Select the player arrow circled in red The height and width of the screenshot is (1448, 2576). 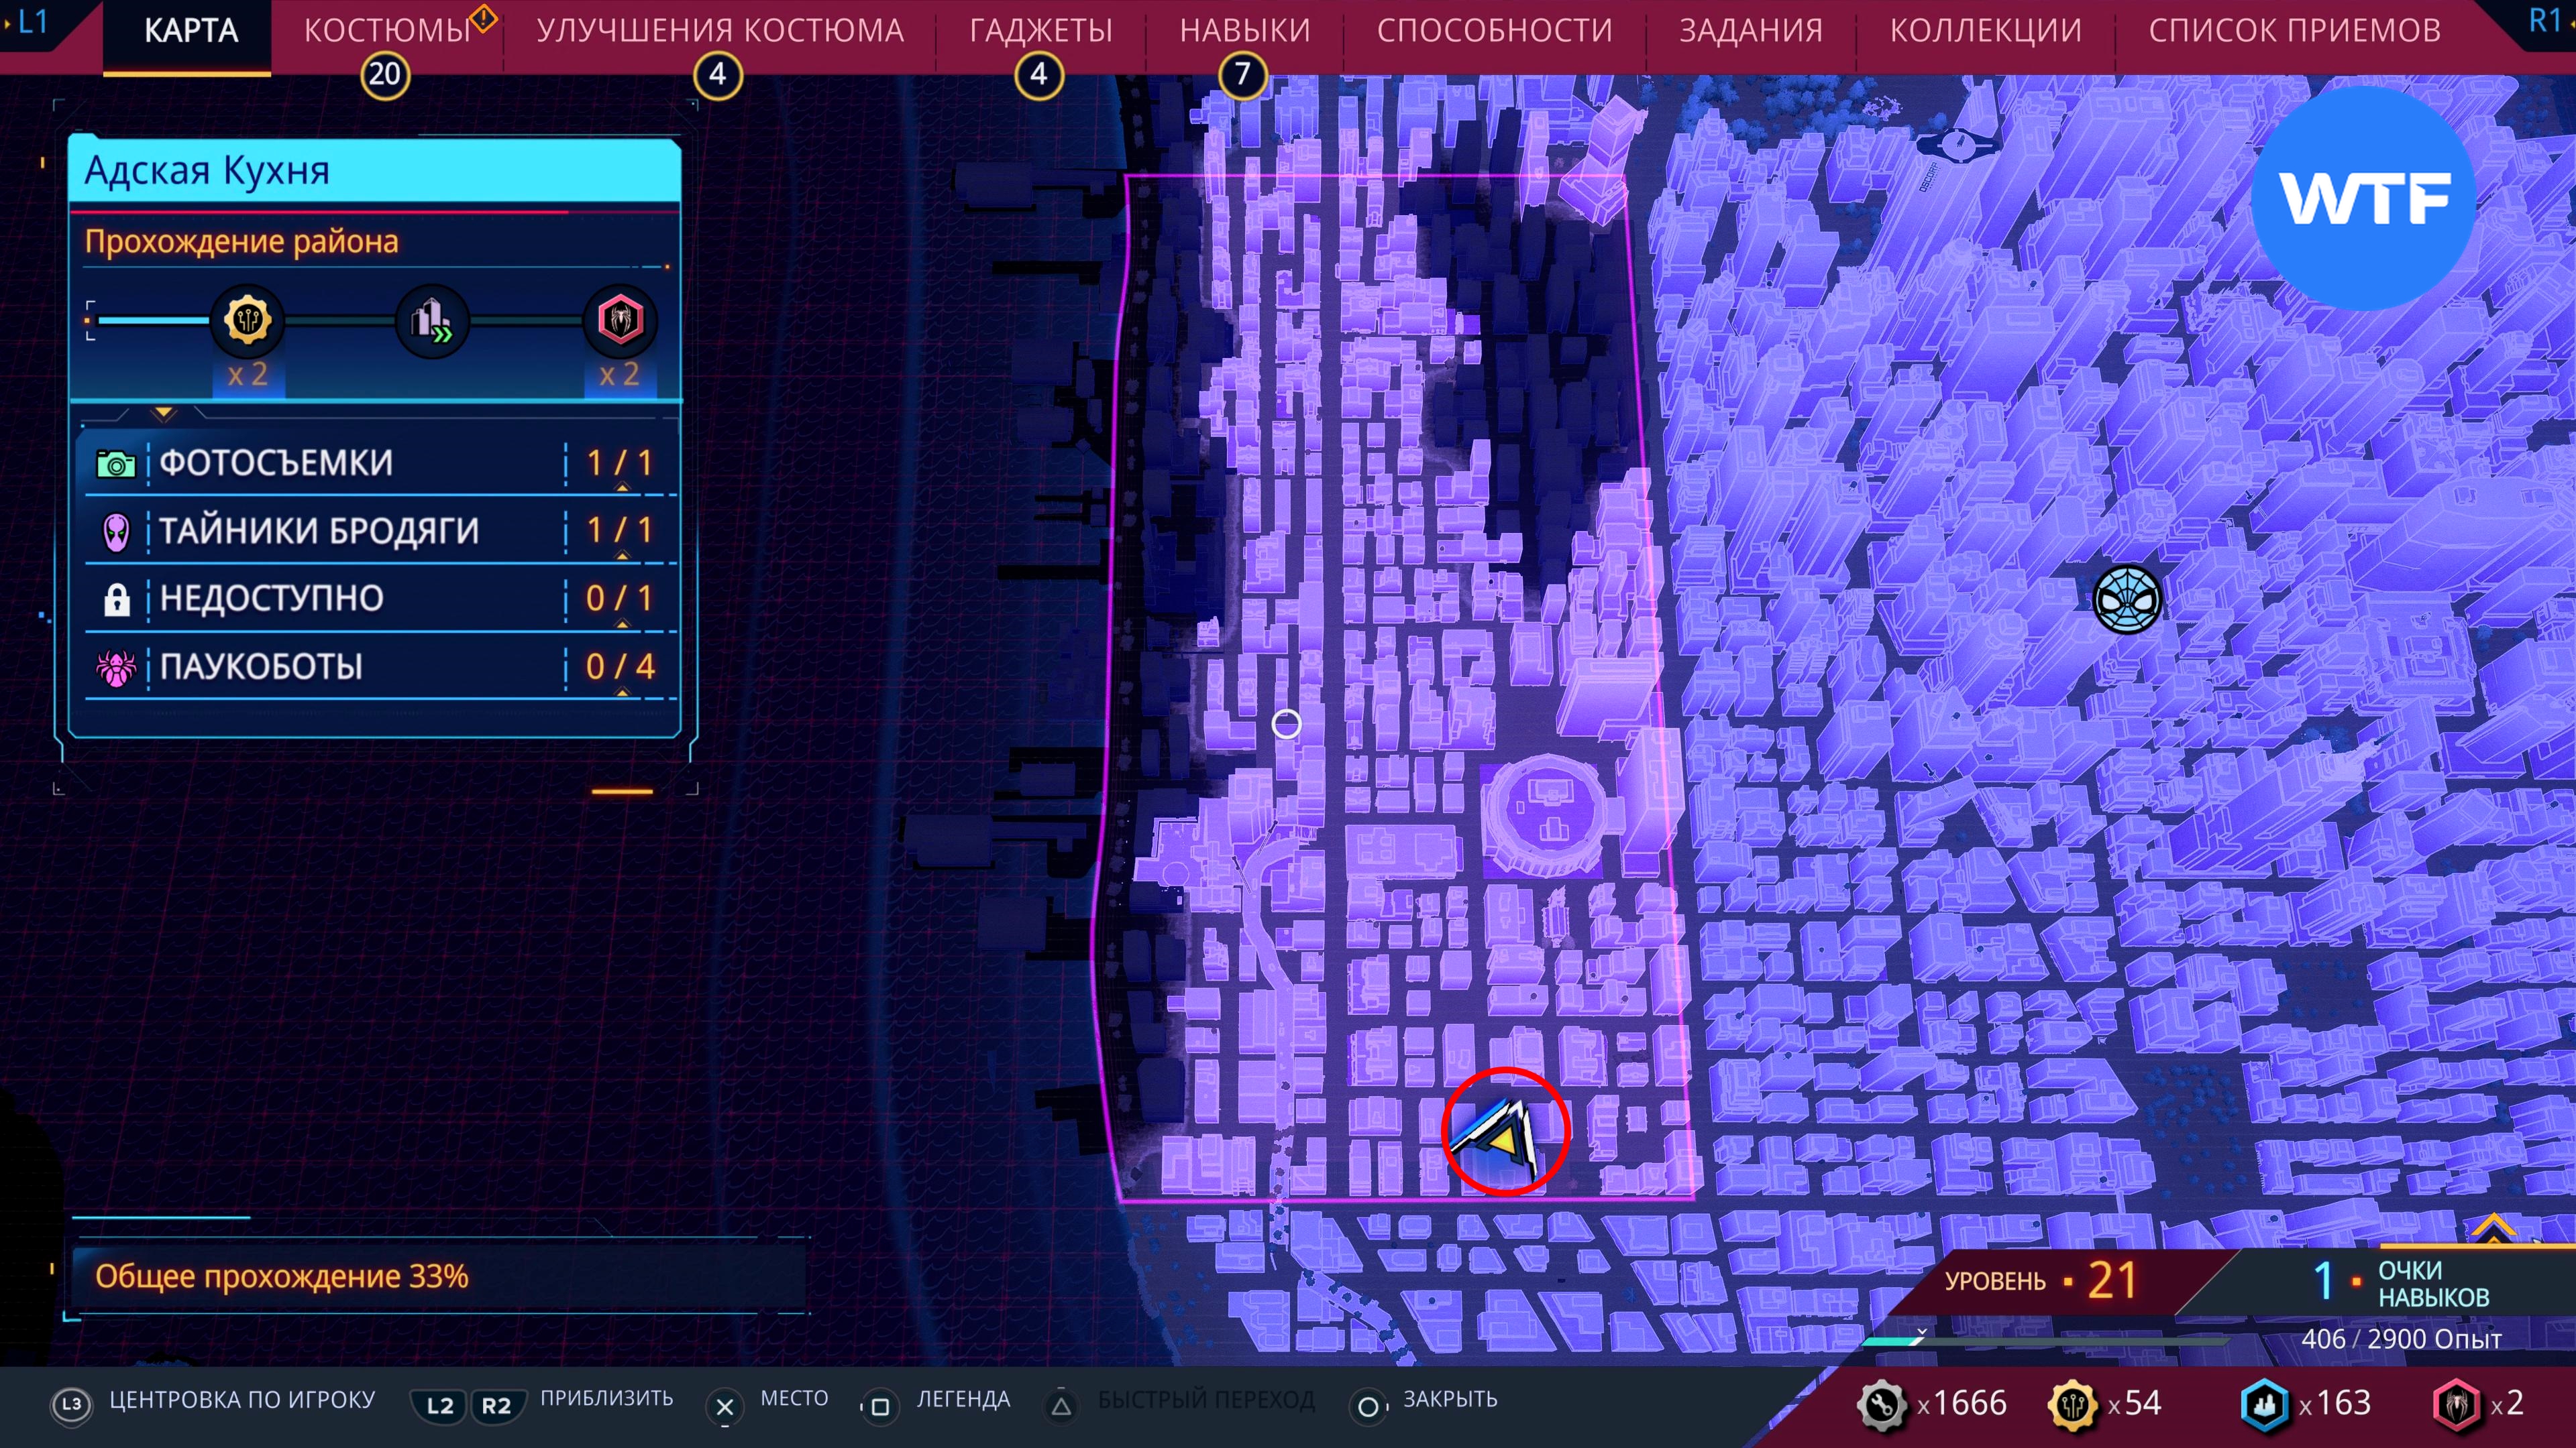click(x=1503, y=1137)
